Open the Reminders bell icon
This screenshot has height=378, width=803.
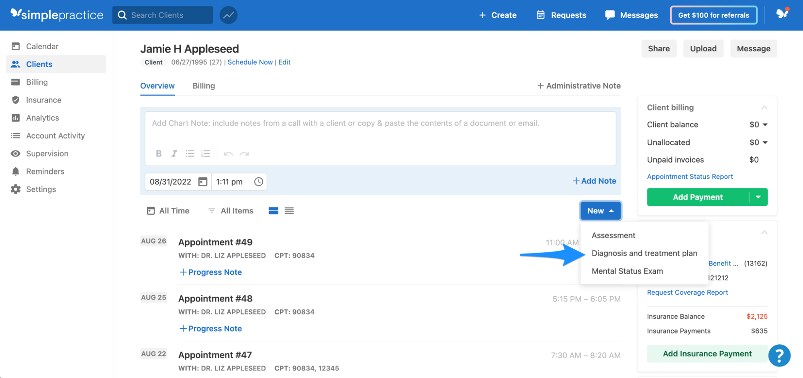click(x=15, y=171)
